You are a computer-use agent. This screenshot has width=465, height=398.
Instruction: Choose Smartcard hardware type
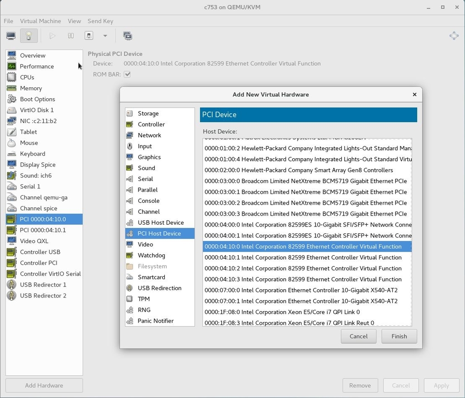[x=160, y=277]
